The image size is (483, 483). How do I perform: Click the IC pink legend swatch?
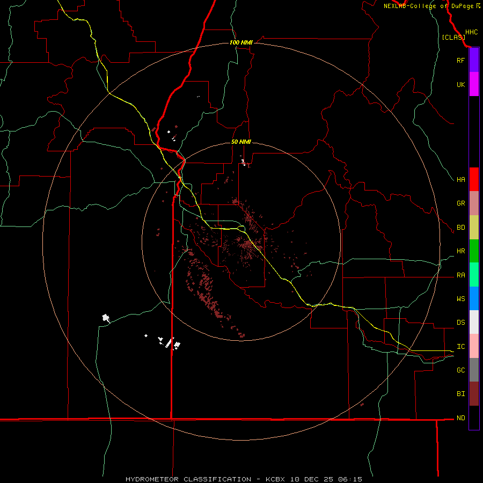click(474, 346)
